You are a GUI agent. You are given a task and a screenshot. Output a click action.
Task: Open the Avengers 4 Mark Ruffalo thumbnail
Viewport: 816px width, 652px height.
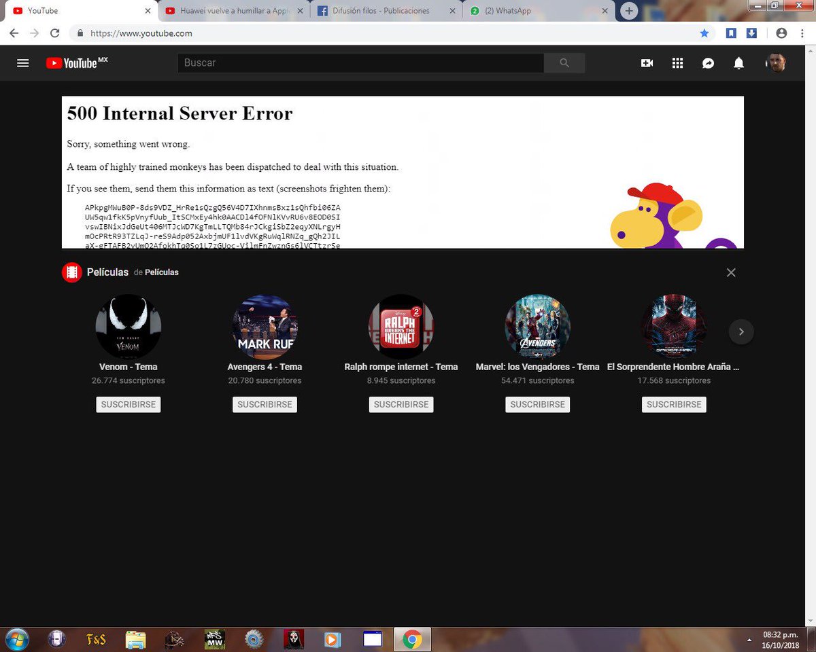265,327
